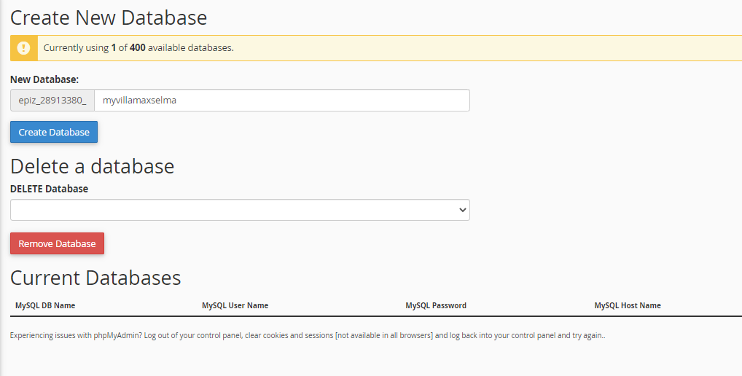Viewport: 742px width, 376px height.
Task: Click the epiz_28913380_ prefix box
Action: pyautogui.click(x=52, y=101)
